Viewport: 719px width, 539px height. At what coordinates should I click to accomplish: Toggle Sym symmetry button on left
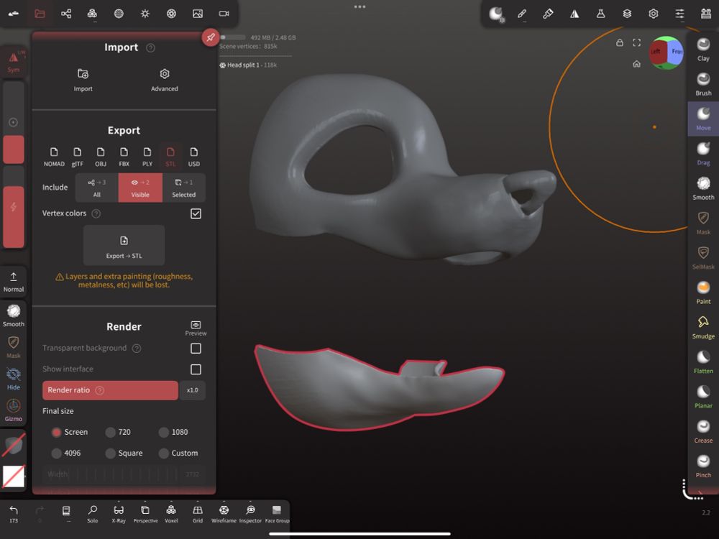click(x=13, y=62)
